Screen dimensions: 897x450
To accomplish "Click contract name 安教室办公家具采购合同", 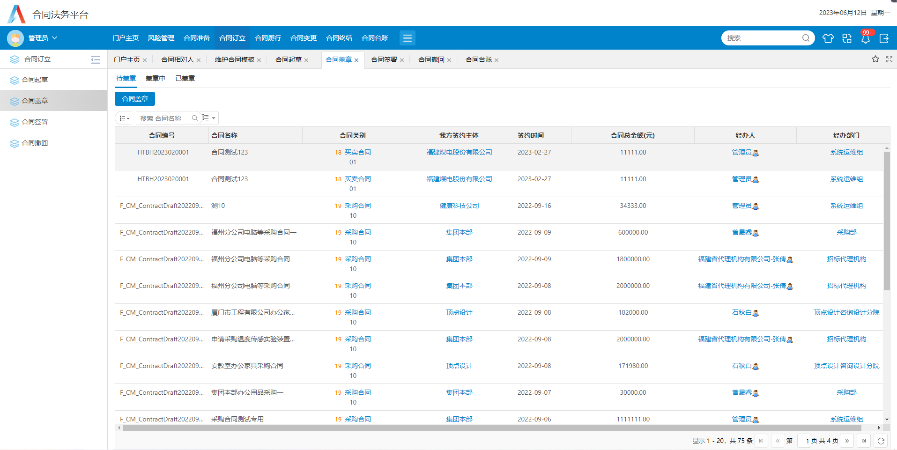I will pyautogui.click(x=247, y=366).
